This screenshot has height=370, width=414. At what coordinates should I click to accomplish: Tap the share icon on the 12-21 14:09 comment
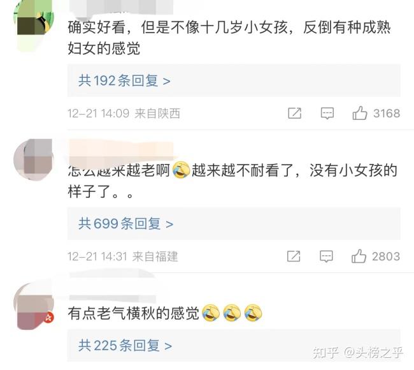(x=294, y=113)
